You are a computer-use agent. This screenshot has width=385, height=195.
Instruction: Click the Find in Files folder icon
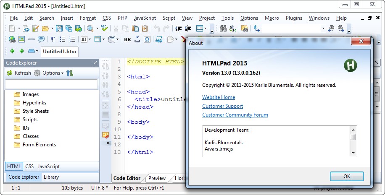coord(245,29)
